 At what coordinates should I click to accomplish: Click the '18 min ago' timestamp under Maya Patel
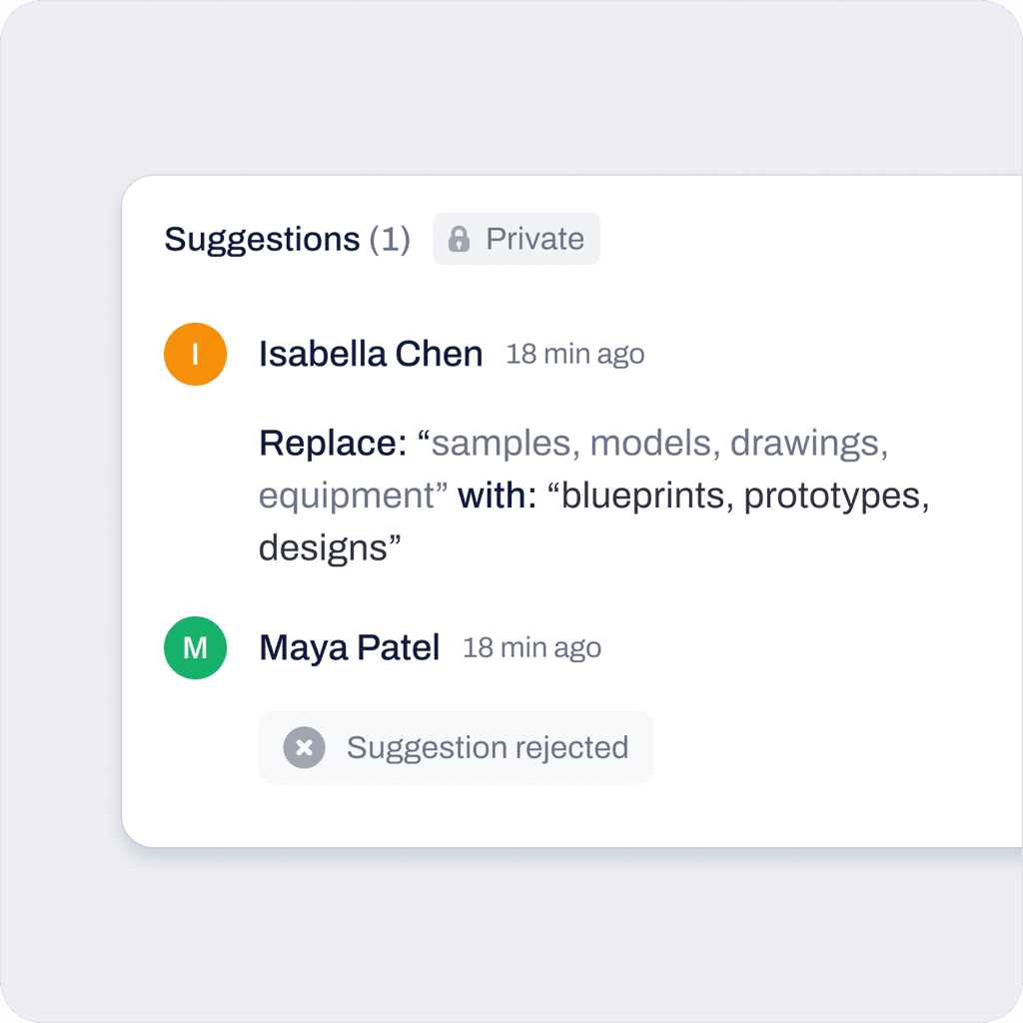[531, 648]
